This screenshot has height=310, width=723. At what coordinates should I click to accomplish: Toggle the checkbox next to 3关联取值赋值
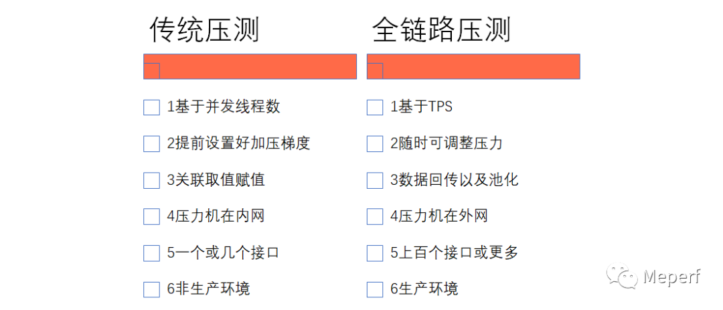[151, 180]
